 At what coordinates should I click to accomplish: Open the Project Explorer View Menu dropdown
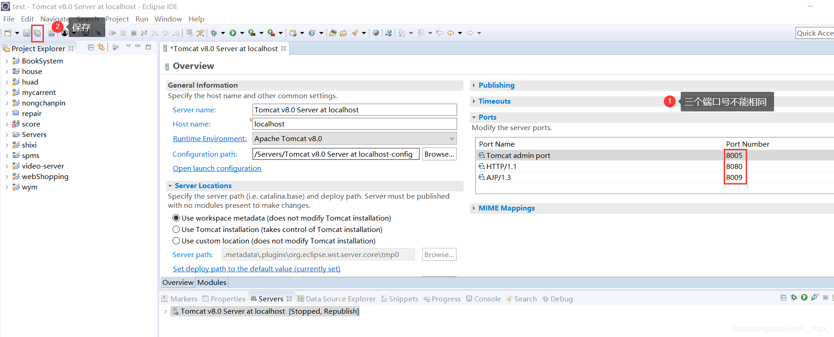[129, 47]
